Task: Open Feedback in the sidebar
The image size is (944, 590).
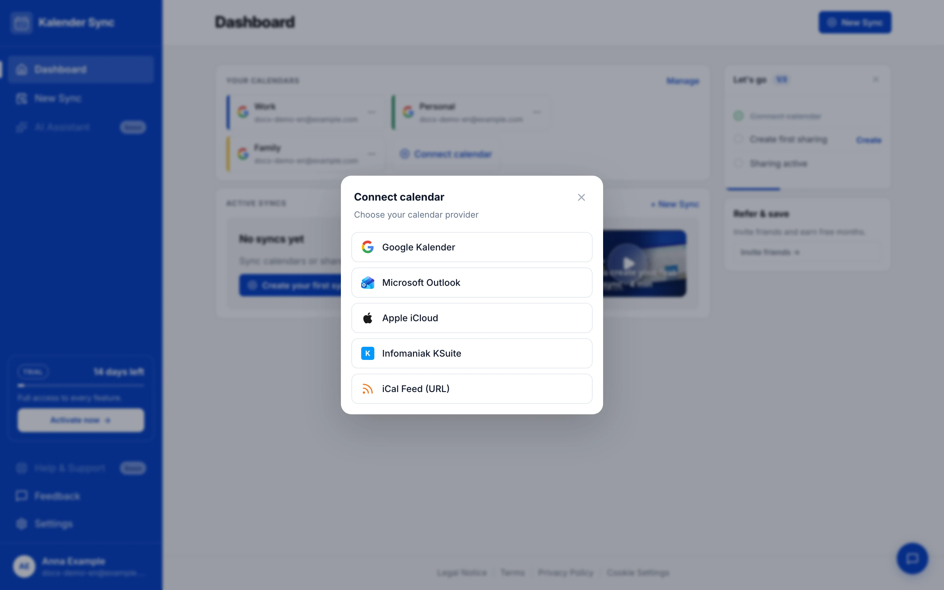Action: tap(81, 496)
